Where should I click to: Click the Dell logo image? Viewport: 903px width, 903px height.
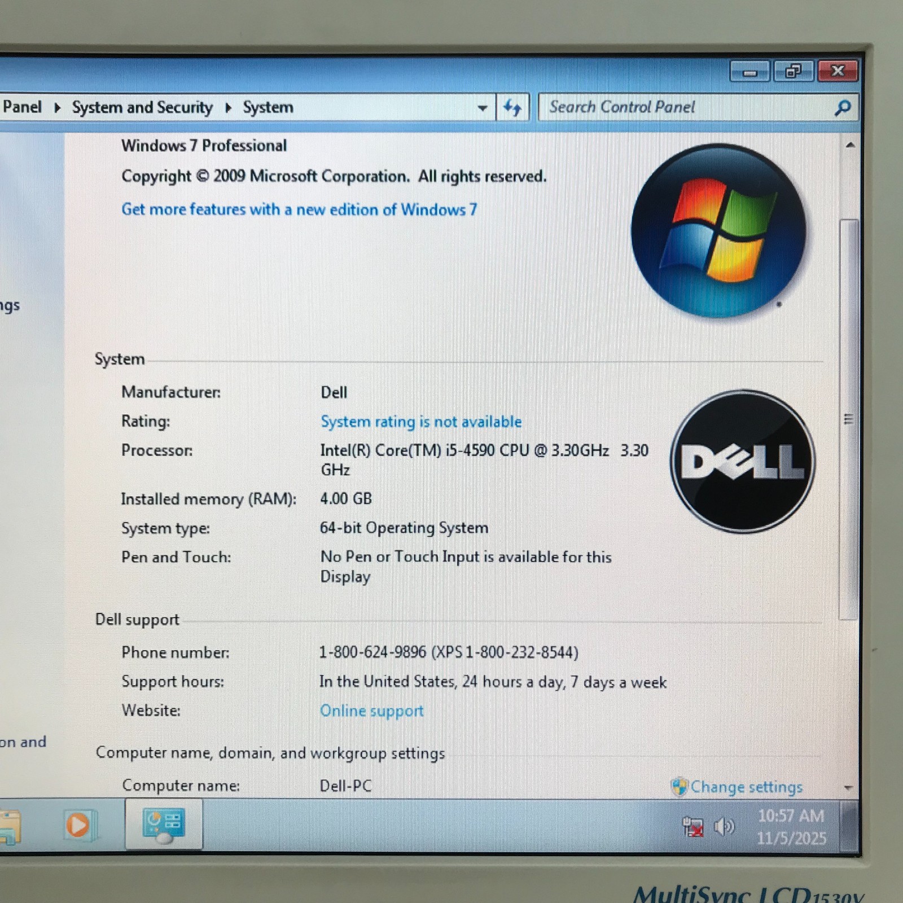[743, 461]
